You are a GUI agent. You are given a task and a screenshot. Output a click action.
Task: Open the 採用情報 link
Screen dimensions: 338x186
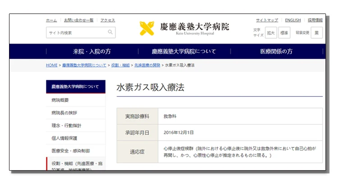(315, 20)
